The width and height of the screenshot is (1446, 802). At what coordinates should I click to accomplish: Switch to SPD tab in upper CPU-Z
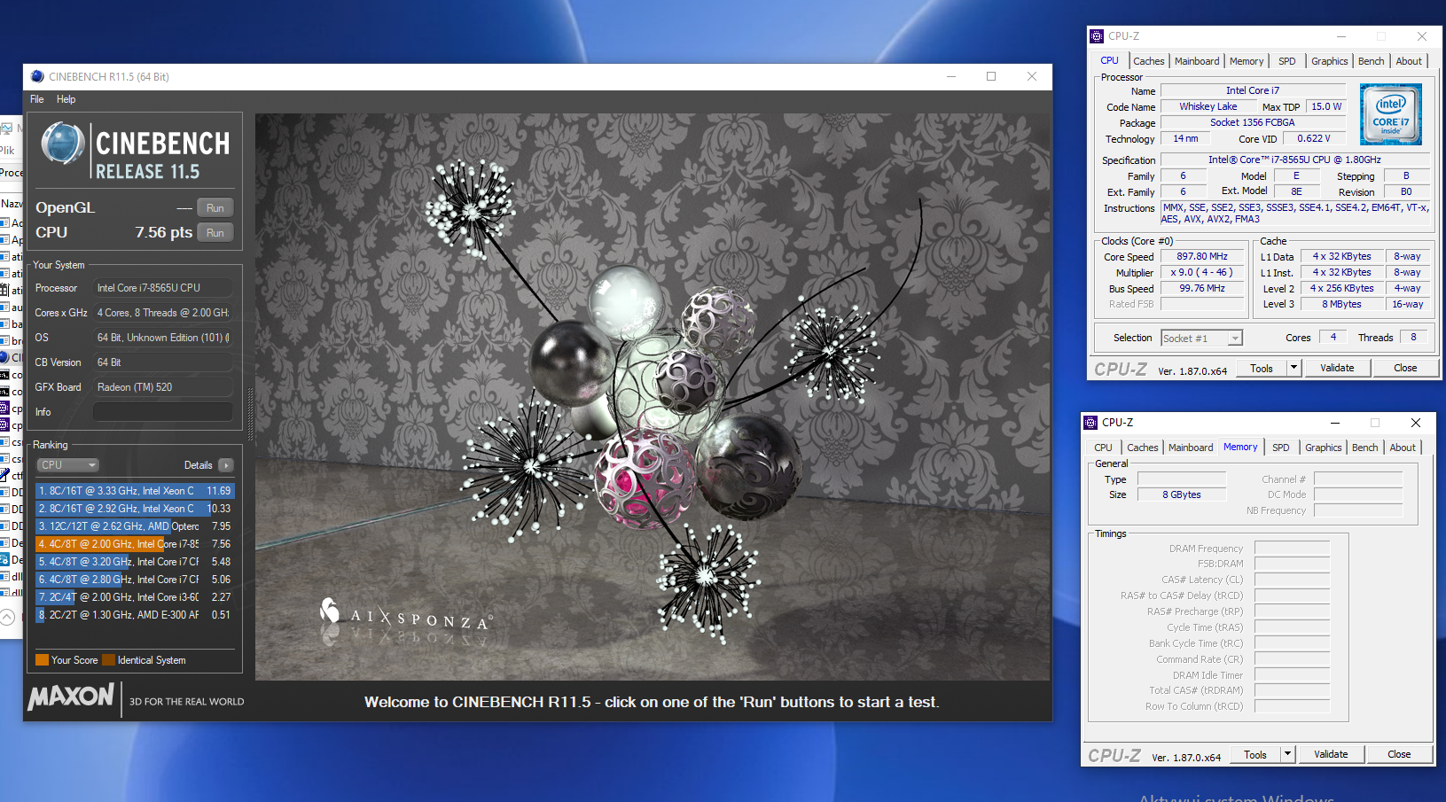tap(1286, 61)
